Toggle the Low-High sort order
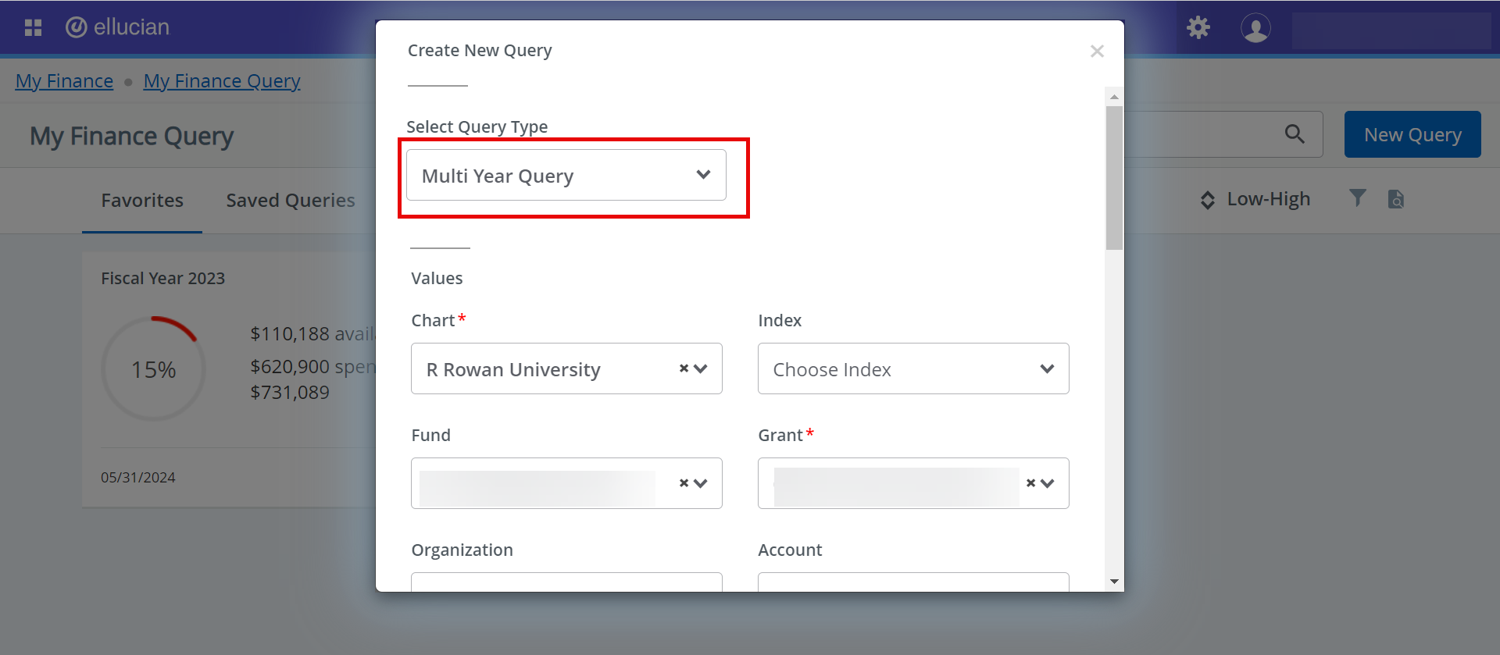The width and height of the screenshot is (1500, 655). pyautogui.click(x=1255, y=200)
